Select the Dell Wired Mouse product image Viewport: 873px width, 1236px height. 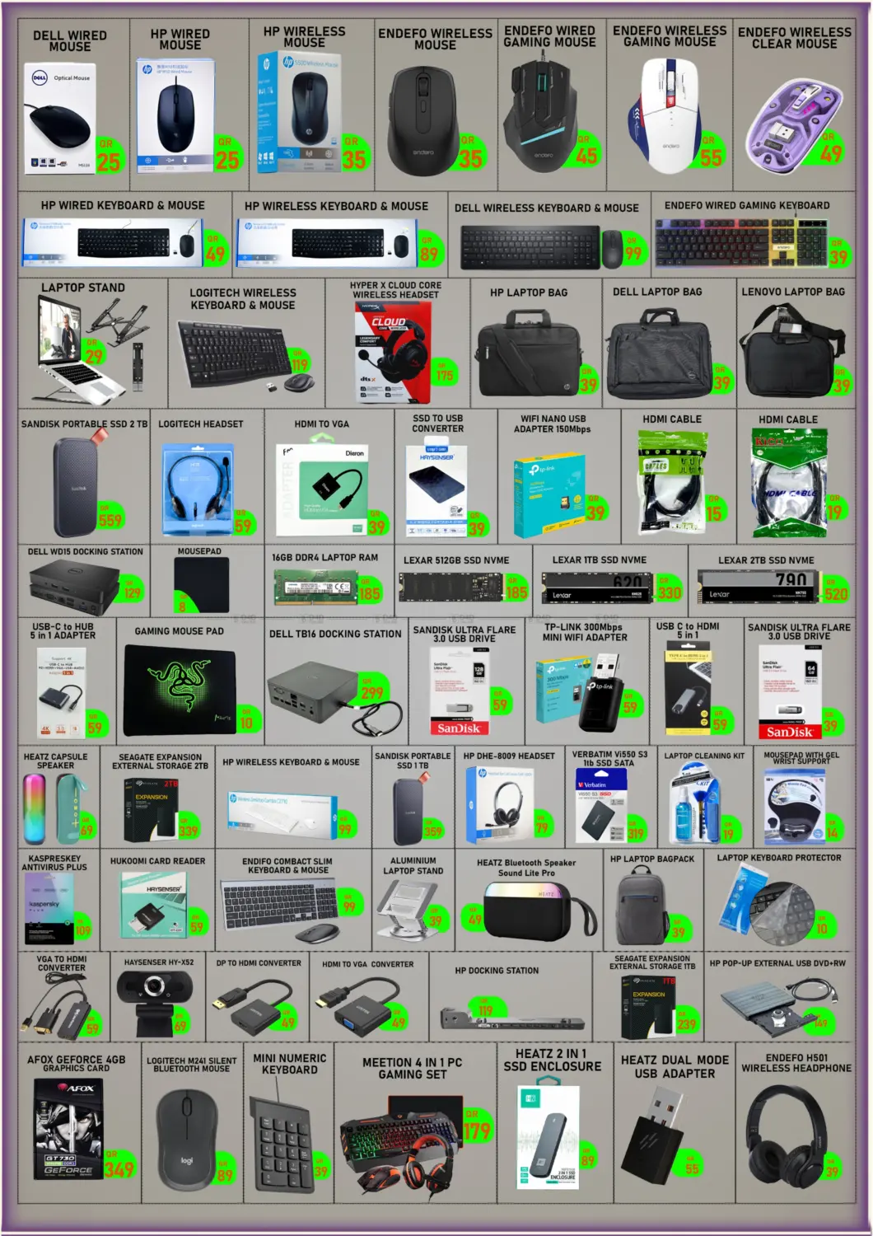pos(62,115)
